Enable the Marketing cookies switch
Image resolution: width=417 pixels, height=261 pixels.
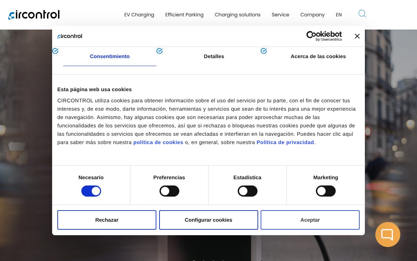[x=326, y=191]
